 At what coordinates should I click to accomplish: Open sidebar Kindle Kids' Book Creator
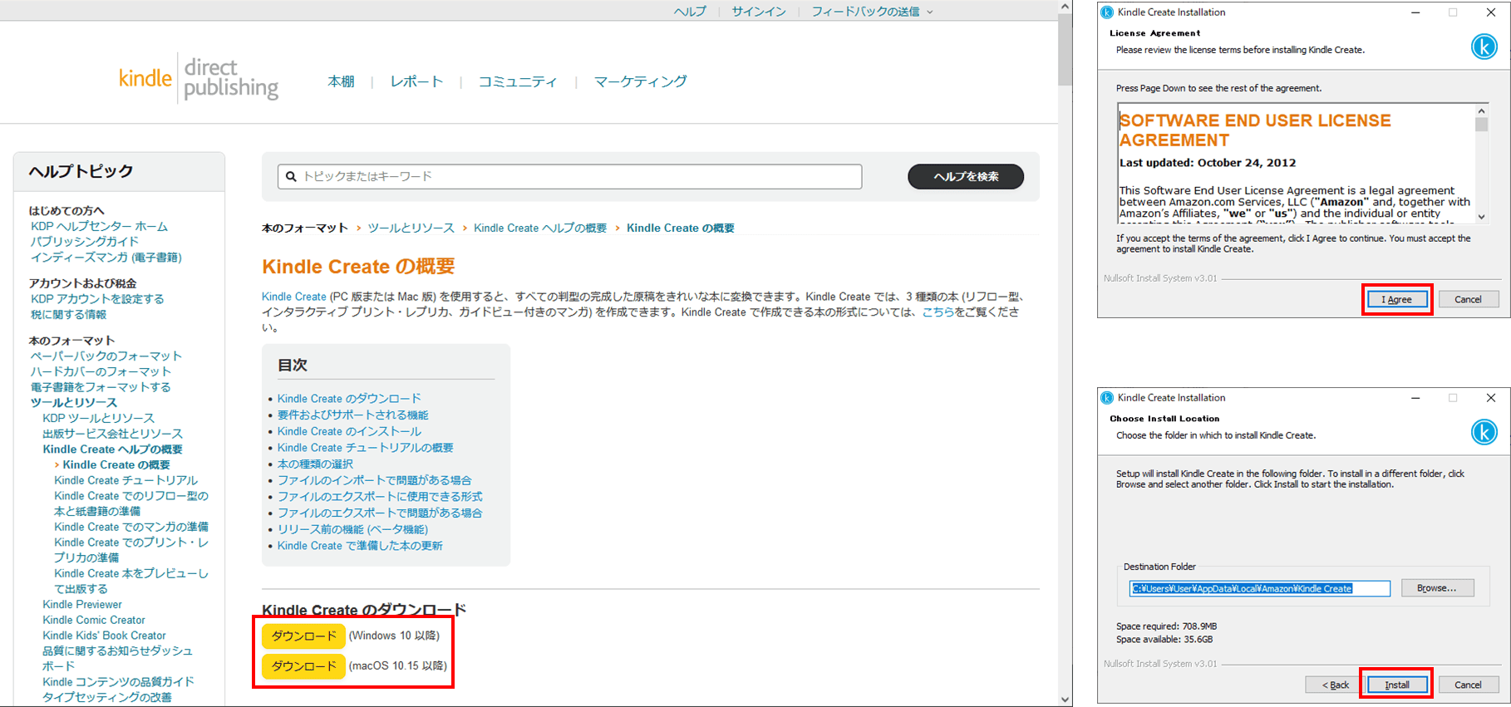click(104, 636)
